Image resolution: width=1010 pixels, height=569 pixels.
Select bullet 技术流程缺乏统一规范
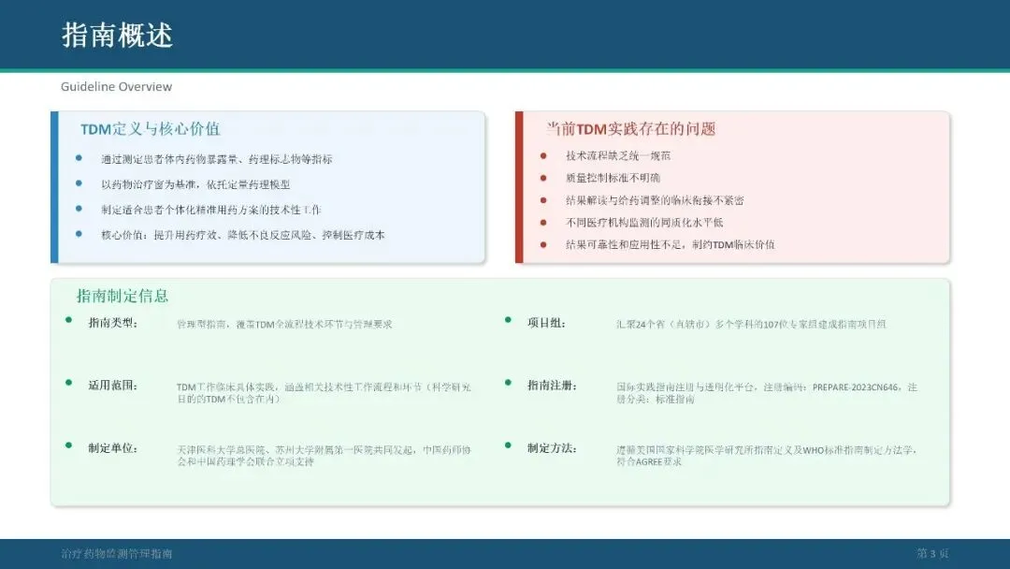[618, 155]
